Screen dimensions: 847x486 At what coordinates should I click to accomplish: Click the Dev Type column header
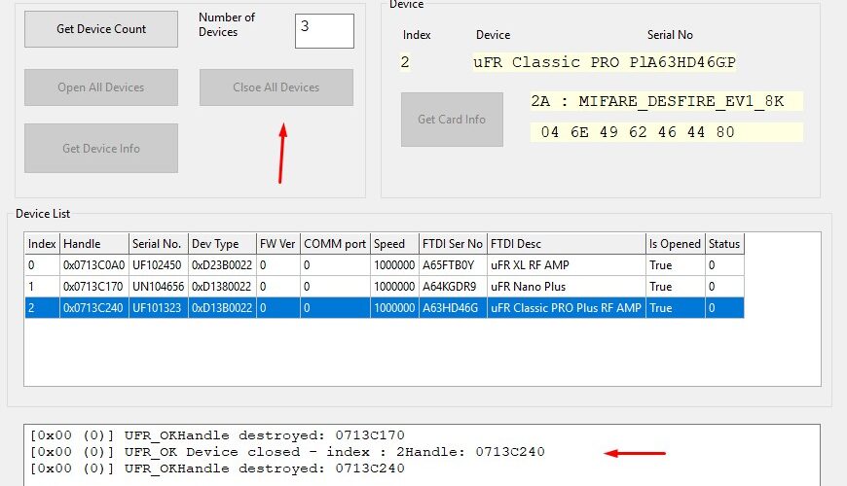click(222, 244)
